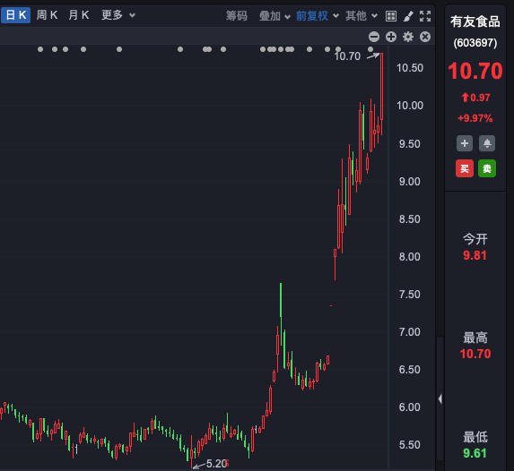Click the red 买 buy button
514x471 pixels.
click(465, 168)
